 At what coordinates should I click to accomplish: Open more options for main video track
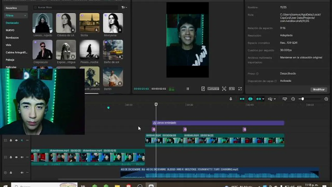coord(27,157)
